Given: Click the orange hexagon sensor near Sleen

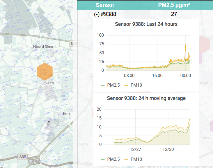Looking at the screenshot, I should pyautogui.click(x=45, y=72).
